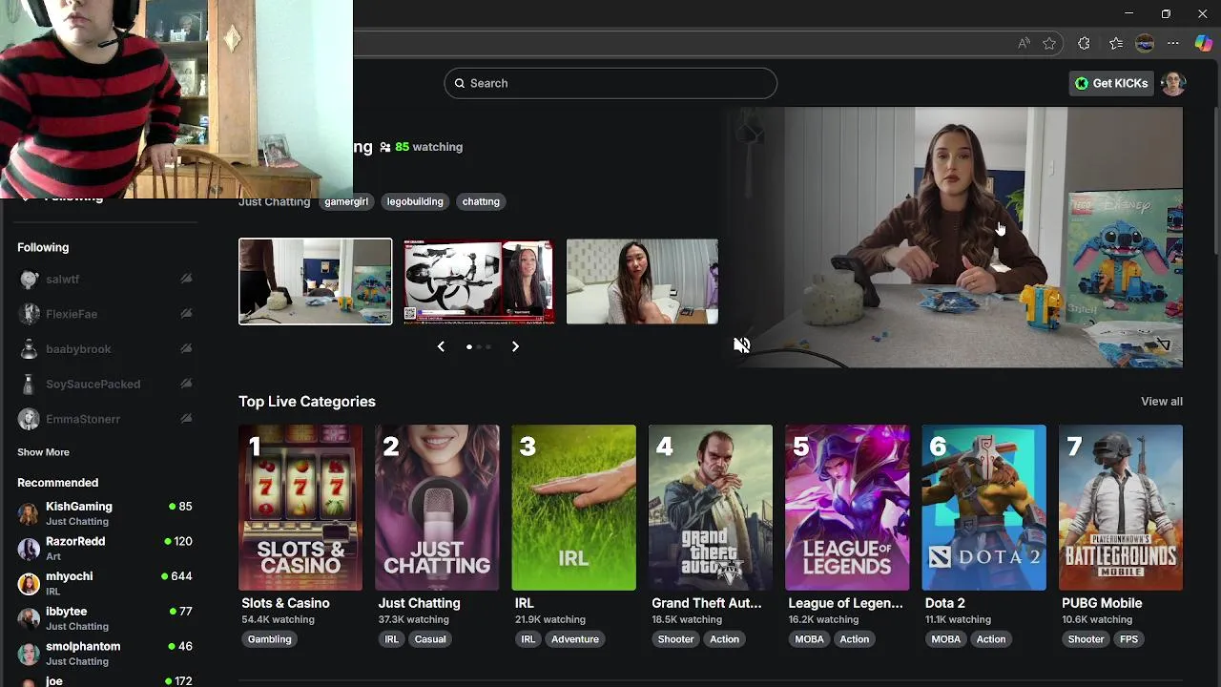The height and width of the screenshot is (687, 1221).
Task: Select the lego building stream thumbnail
Action: pos(315,281)
